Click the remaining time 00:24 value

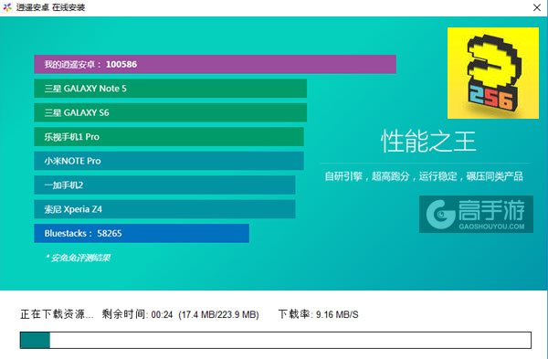click(163, 314)
